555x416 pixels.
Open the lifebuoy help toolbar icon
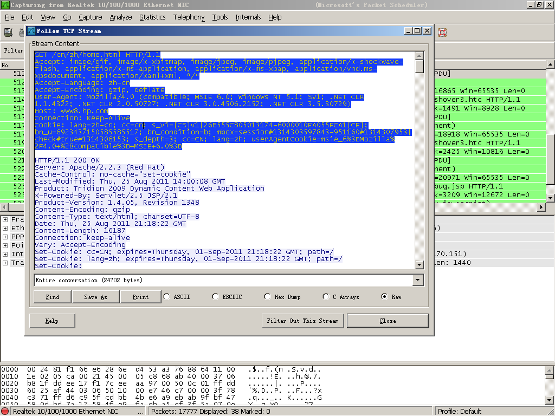point(442,32)
